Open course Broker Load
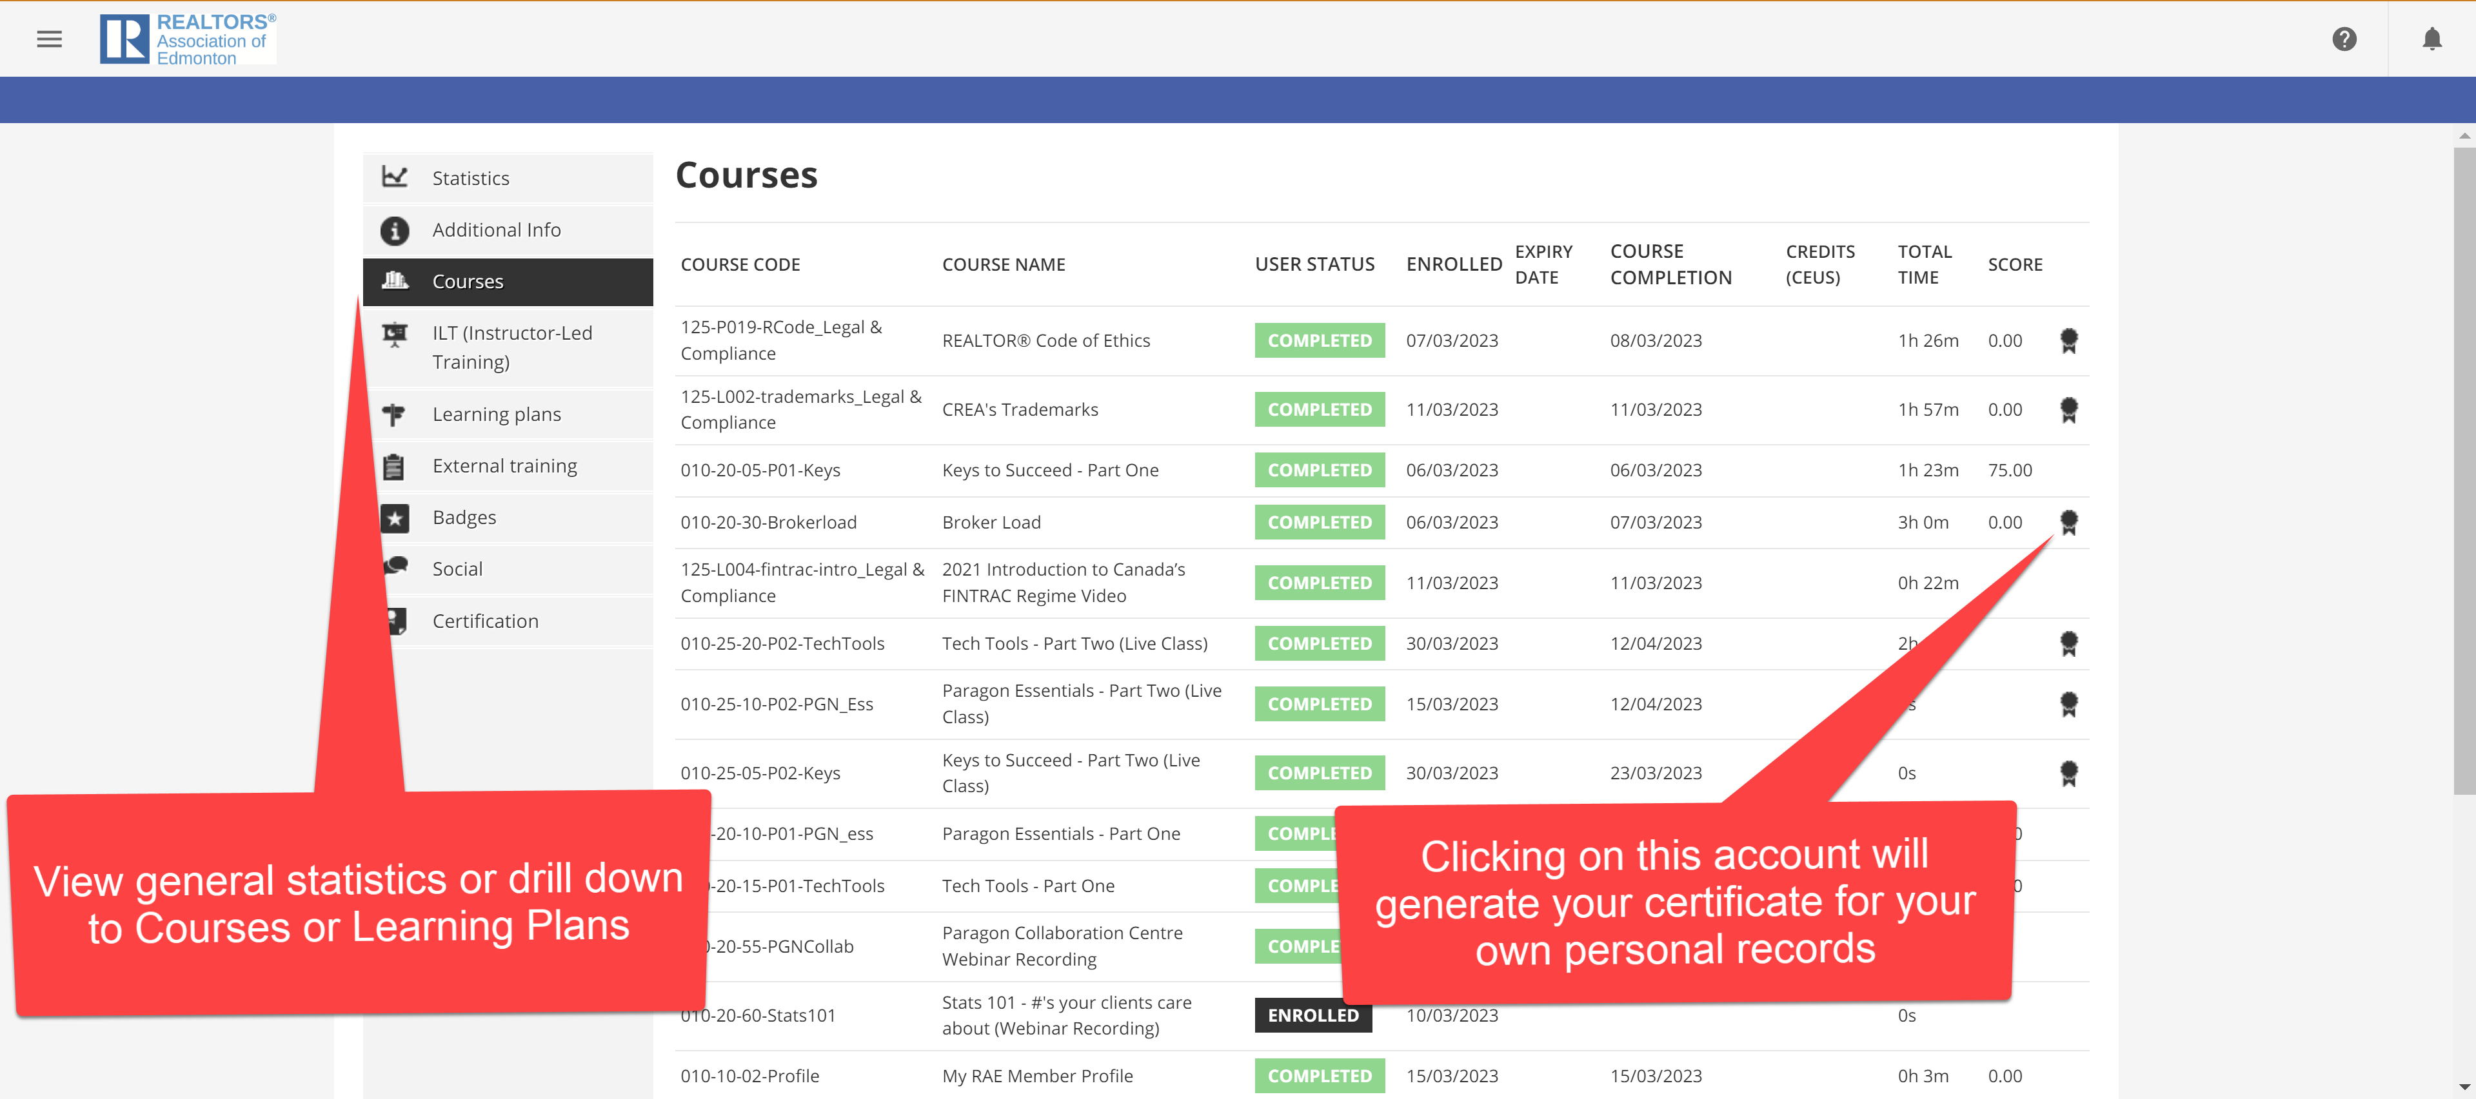The width and height of the screenshot is (2476, 1099). pyautogui.click(x=991, y=521)
